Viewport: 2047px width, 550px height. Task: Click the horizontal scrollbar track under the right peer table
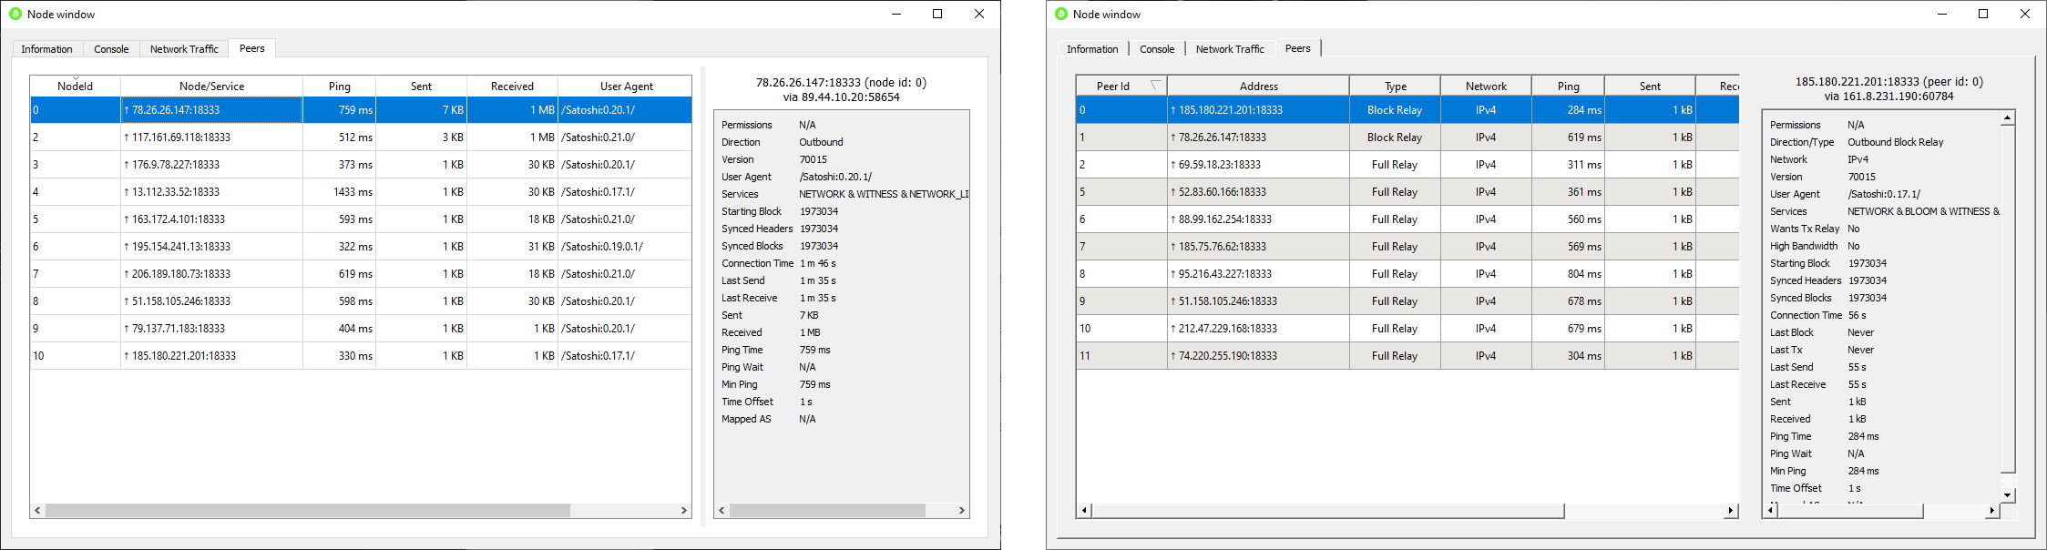(1644, 511)
